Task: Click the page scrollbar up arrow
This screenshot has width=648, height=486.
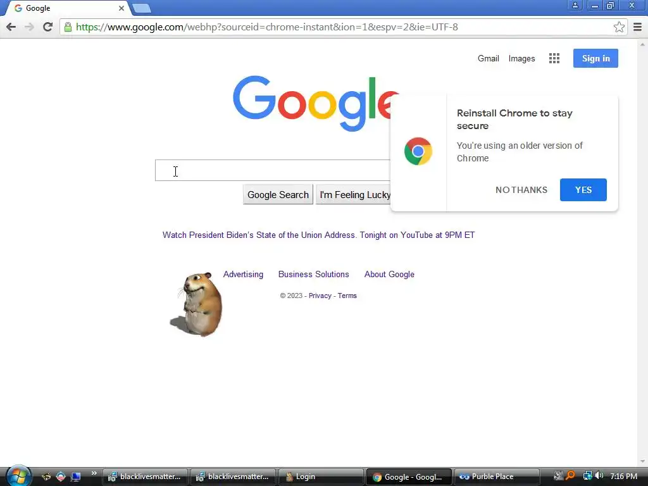Action: point(642,44)
